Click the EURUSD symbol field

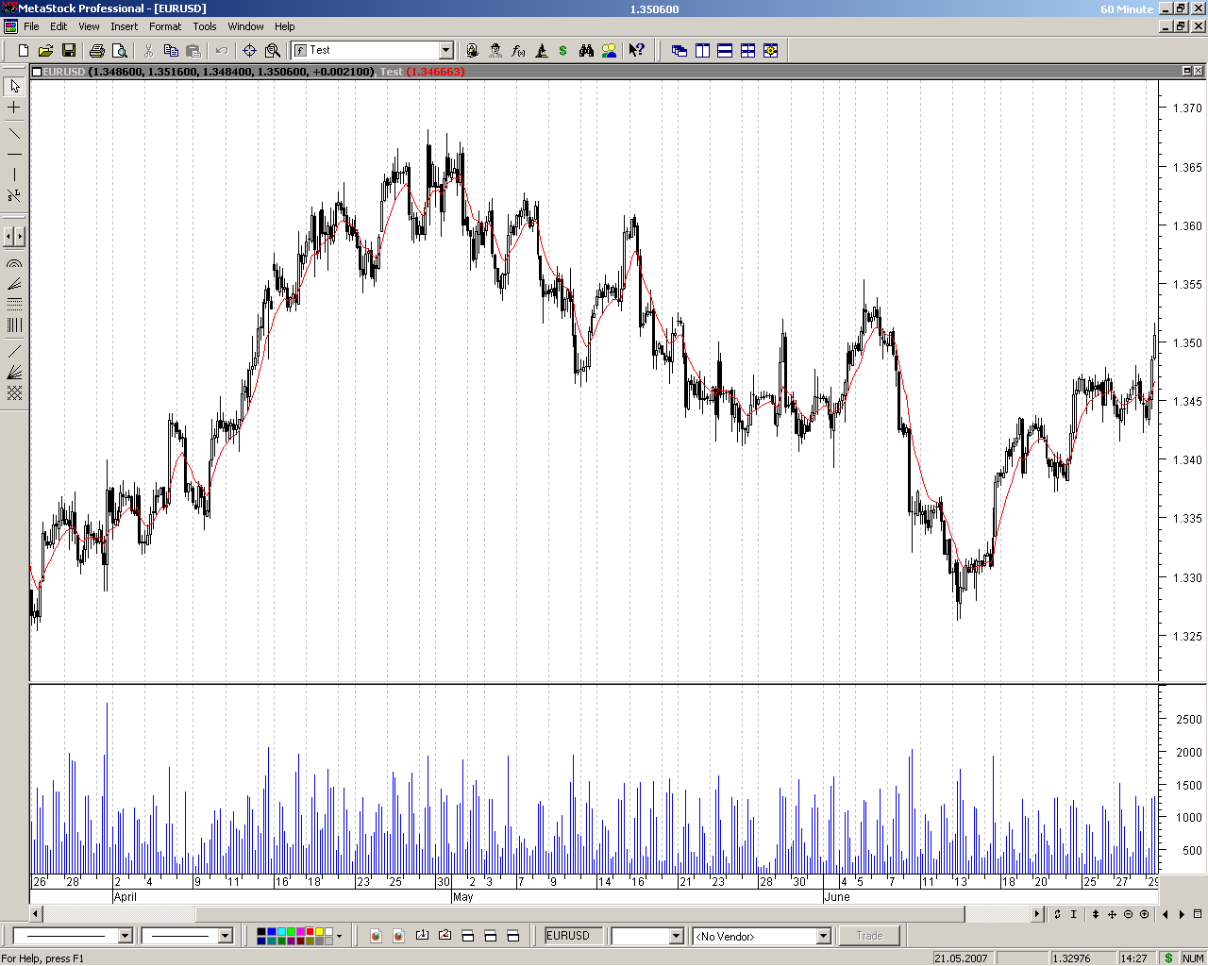click(x=573, y=936)
